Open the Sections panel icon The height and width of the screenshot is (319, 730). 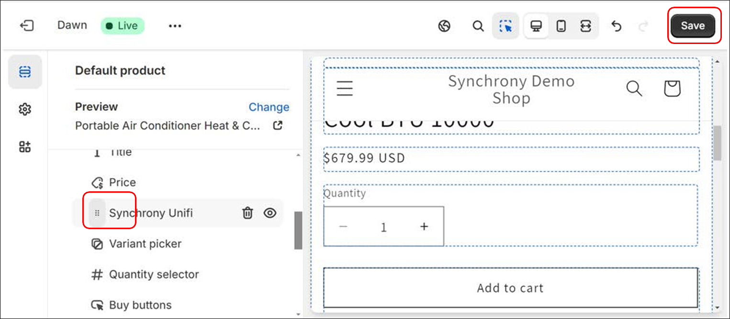[25, 72]
